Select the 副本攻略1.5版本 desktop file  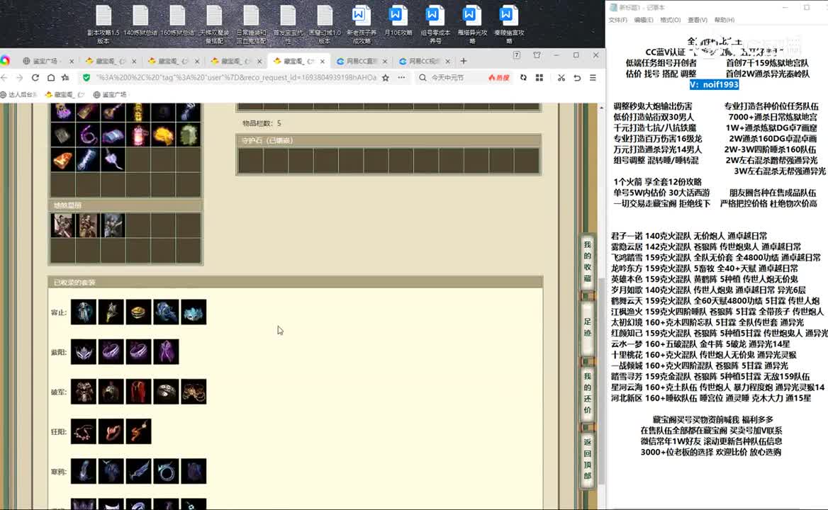tap(103, 24)
